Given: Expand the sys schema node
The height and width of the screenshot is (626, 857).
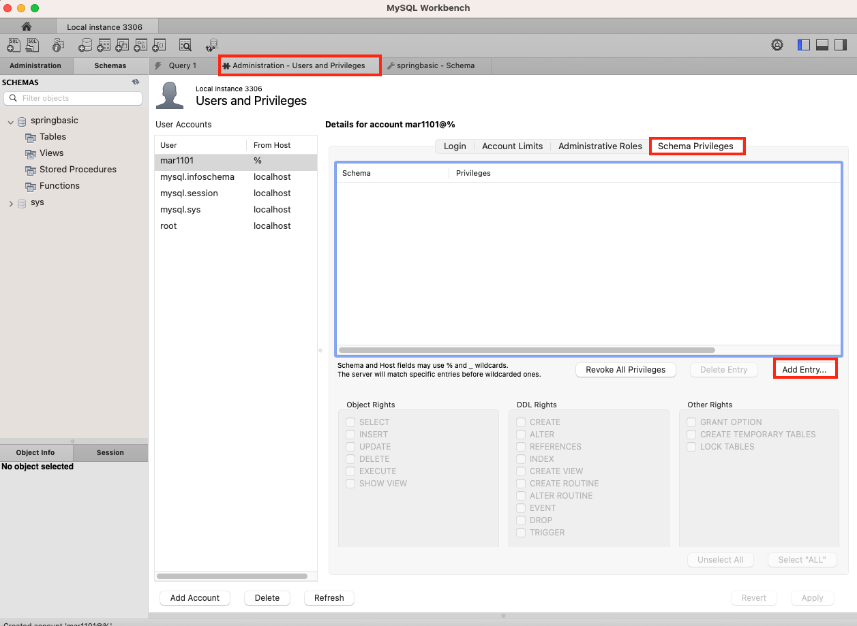Looking at the screenshot, I should pos(10,203).
